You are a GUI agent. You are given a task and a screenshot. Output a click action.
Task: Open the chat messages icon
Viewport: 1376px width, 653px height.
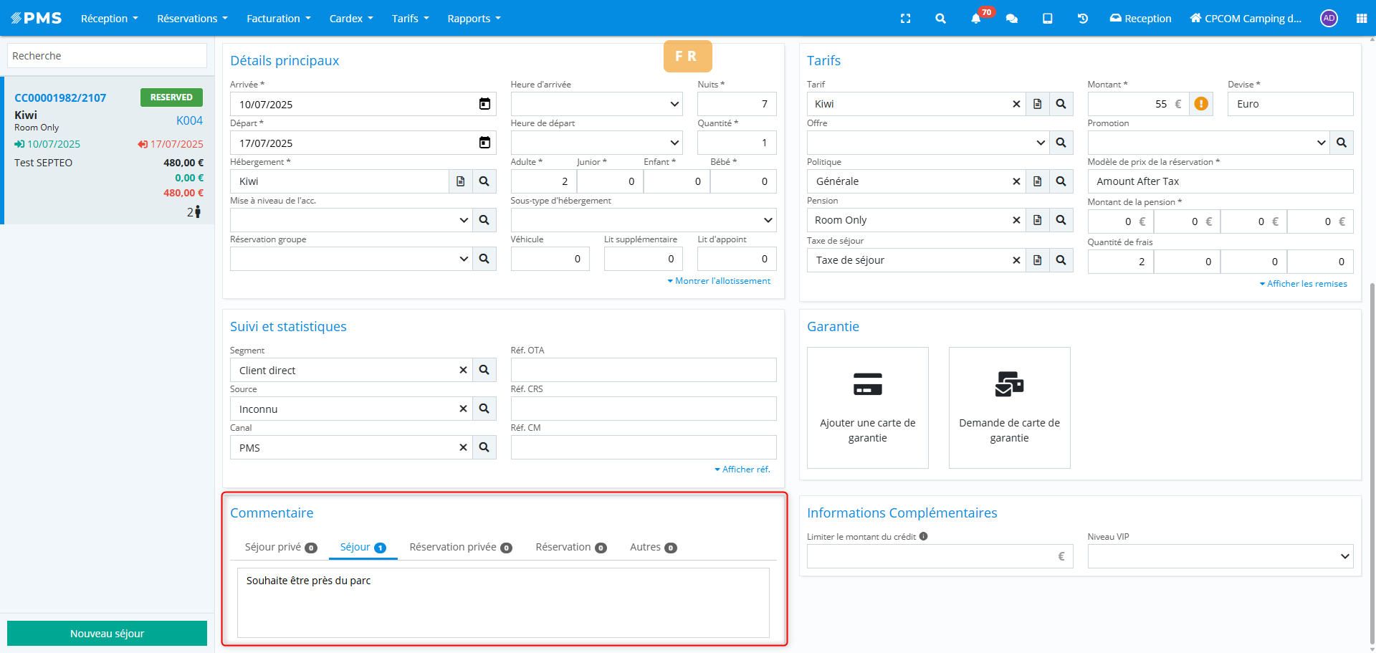1011,19
